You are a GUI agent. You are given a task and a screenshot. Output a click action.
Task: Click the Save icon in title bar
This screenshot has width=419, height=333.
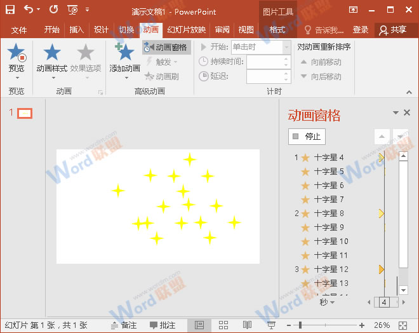[10, 10]
